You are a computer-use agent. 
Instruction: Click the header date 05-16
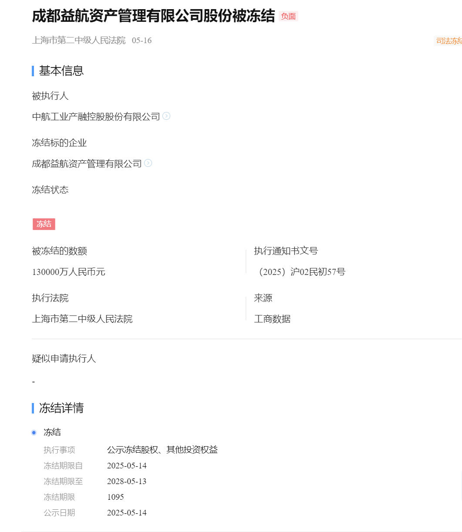point(142,41)
